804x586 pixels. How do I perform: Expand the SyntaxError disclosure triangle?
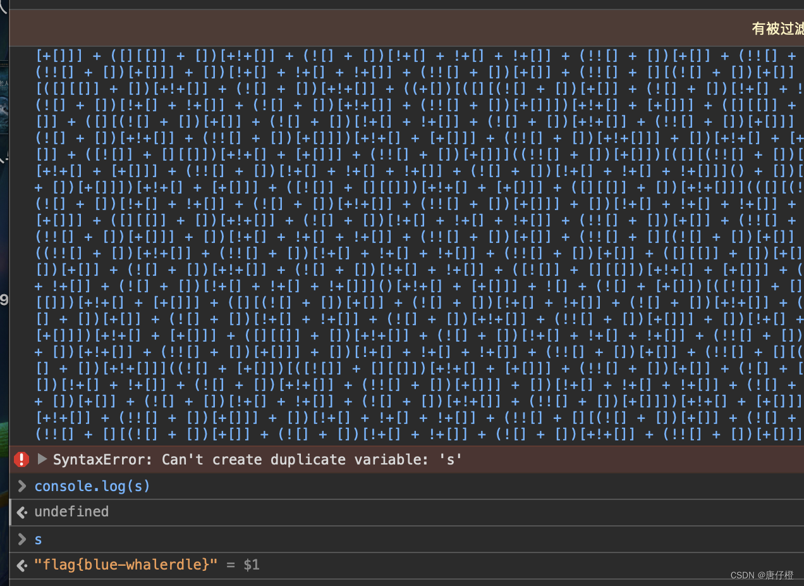(42, 459)
